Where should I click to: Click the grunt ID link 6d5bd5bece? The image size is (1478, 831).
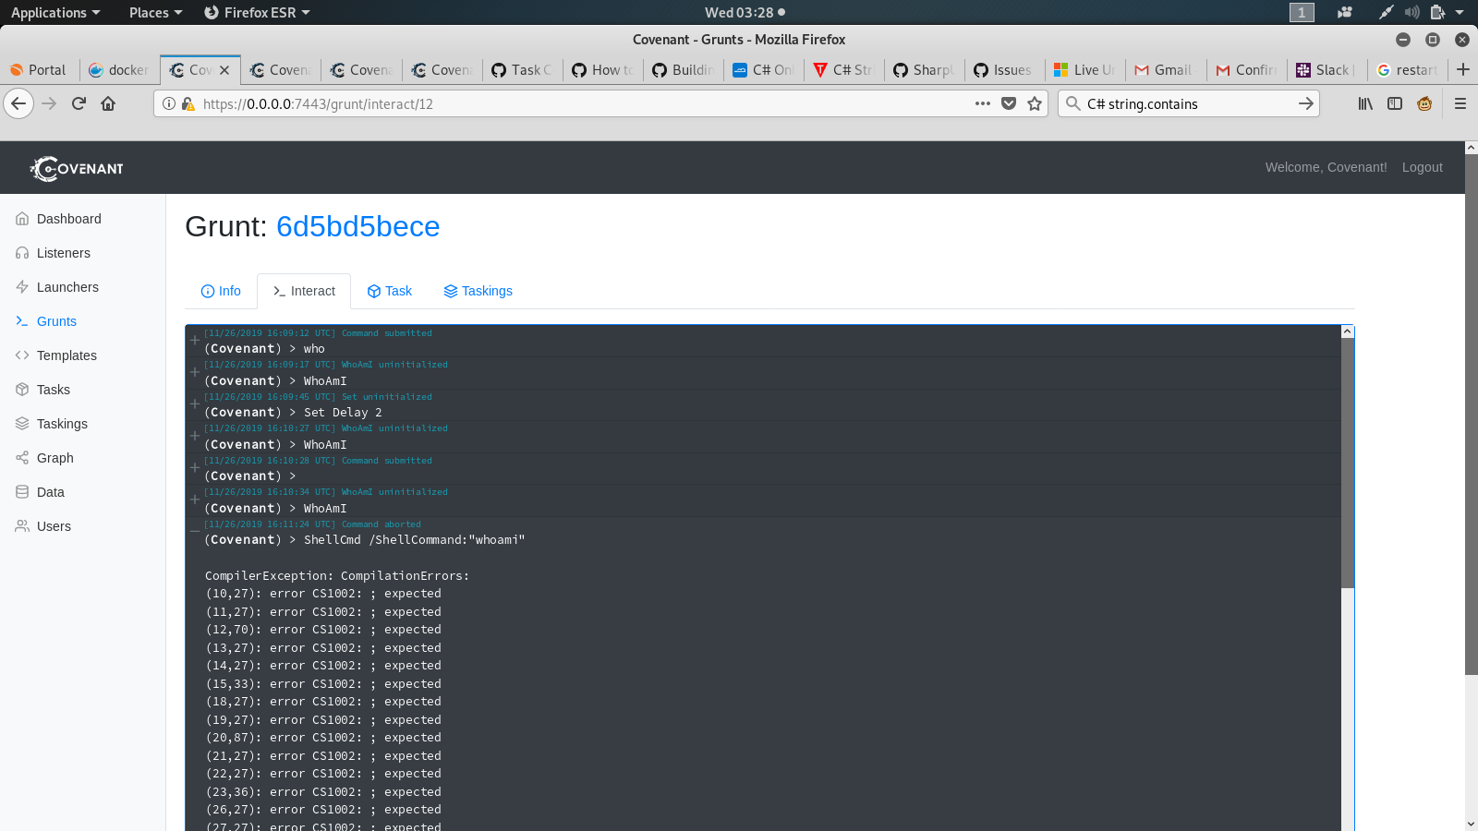point(357,226)
